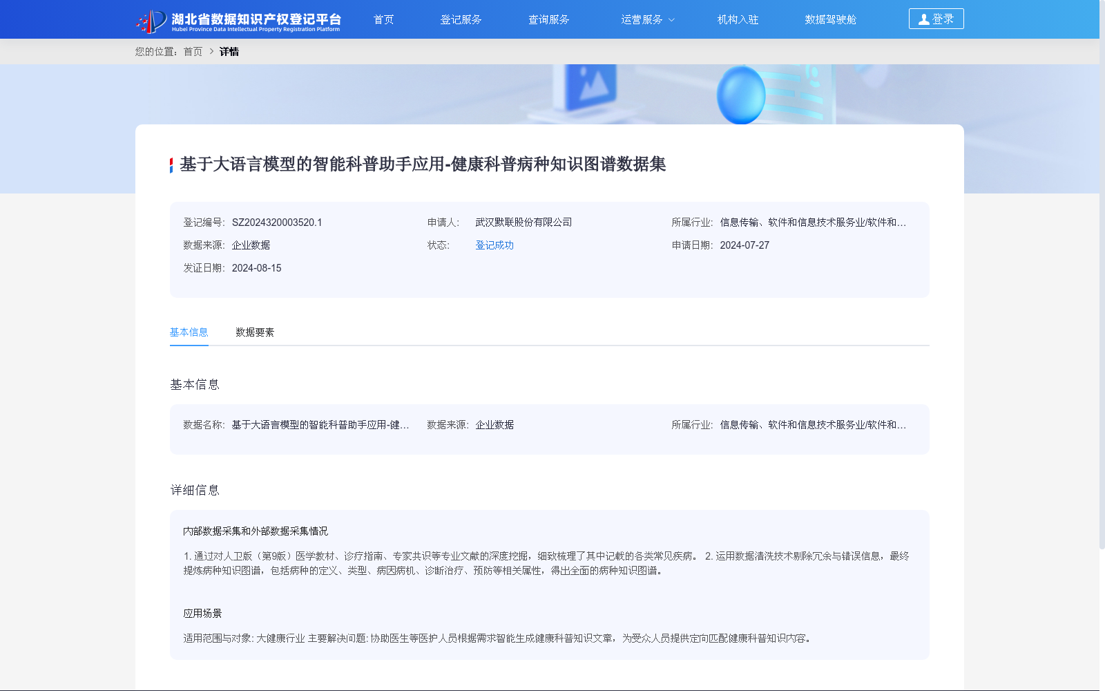Click the 登录 login button

pyautogui.click(x=936, y=19)
